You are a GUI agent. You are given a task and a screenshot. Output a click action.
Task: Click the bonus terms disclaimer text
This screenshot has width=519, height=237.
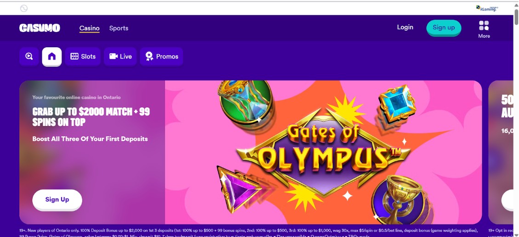(x=248, y=231)
